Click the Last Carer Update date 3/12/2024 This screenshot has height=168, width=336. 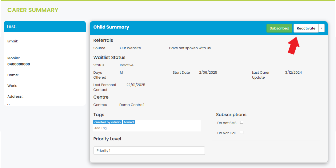(293, 72)
